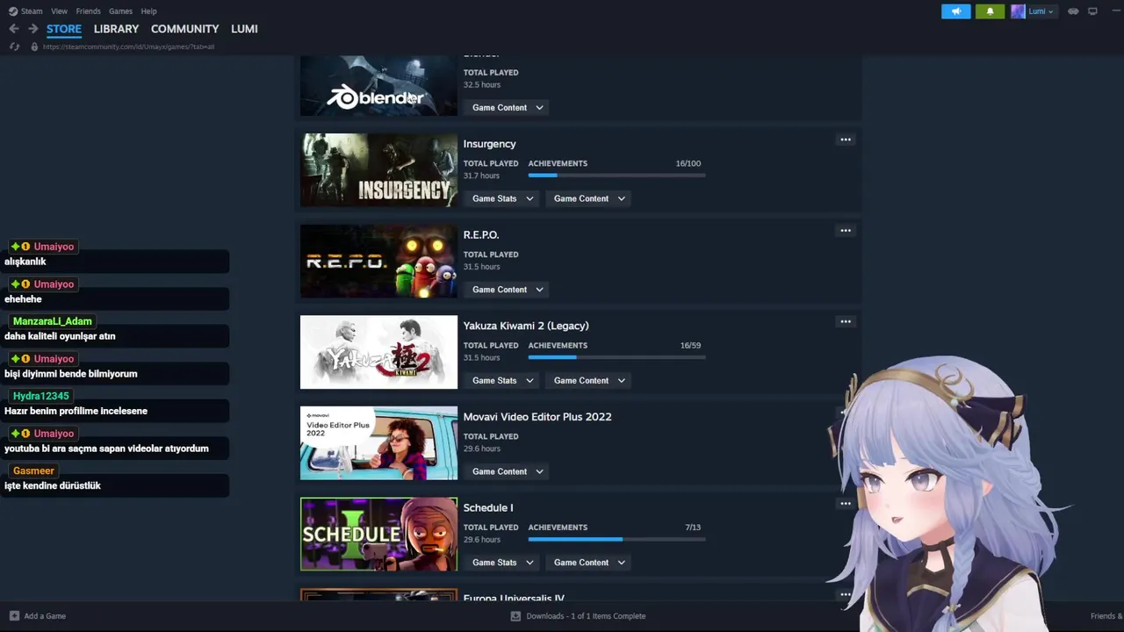Switch to Big Picture mode monitor icon
The width and height of the screenshot is (1124, 632).
click(1092, 11)
